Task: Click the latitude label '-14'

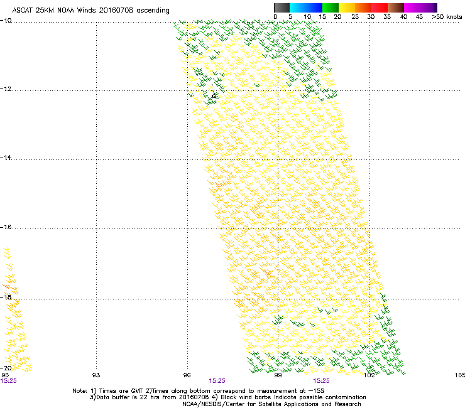Action: click(x=6, y=158)
